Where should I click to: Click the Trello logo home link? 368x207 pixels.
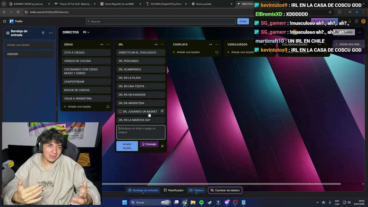(x=16, y=21)
